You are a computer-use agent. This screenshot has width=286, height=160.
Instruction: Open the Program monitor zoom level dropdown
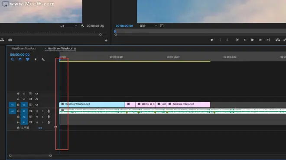coord(148,26)
